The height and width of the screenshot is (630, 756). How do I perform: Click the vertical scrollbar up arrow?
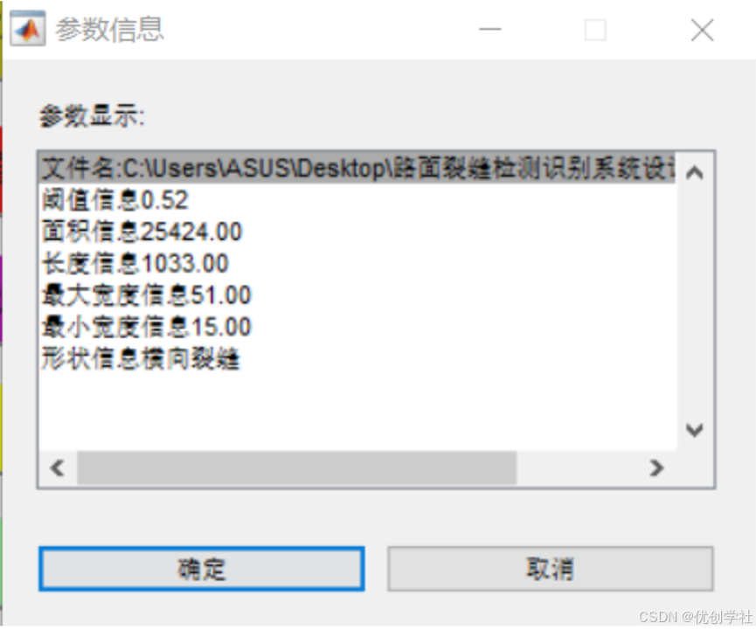[694, 172]
